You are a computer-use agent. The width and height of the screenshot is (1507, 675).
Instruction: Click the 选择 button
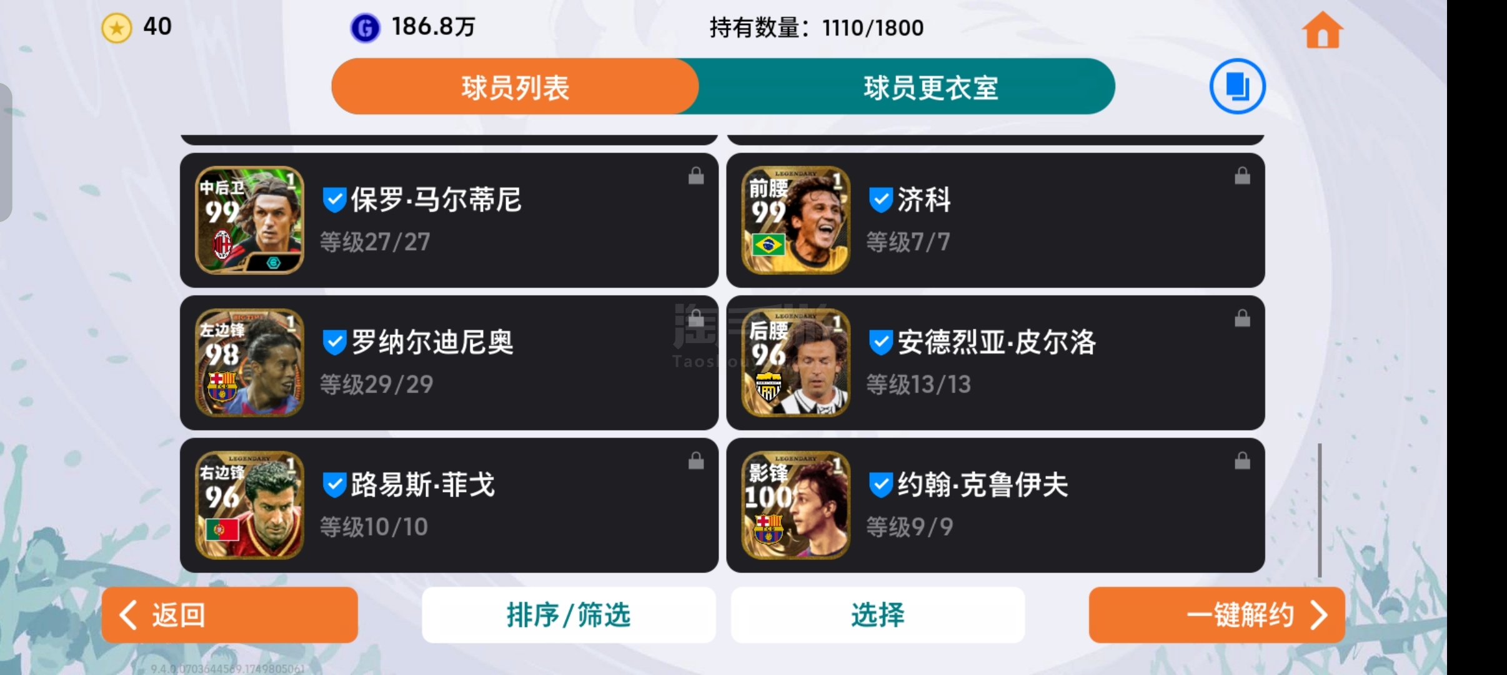877,615
